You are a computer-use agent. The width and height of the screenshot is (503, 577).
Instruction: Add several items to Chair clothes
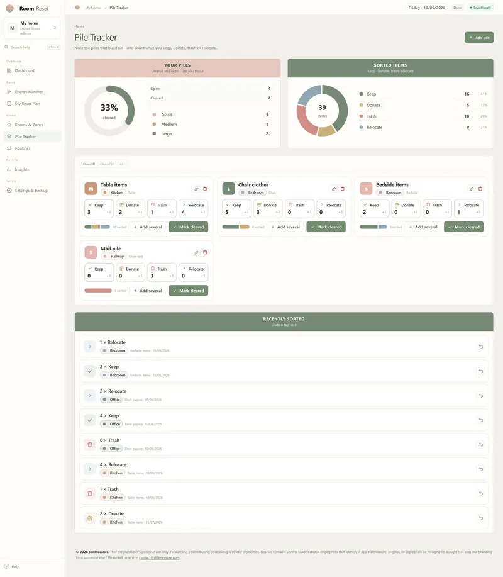coord(285,227)
